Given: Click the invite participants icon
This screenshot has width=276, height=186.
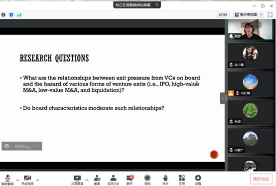Looking at the screenshot, I should click(x=97, y=180).
